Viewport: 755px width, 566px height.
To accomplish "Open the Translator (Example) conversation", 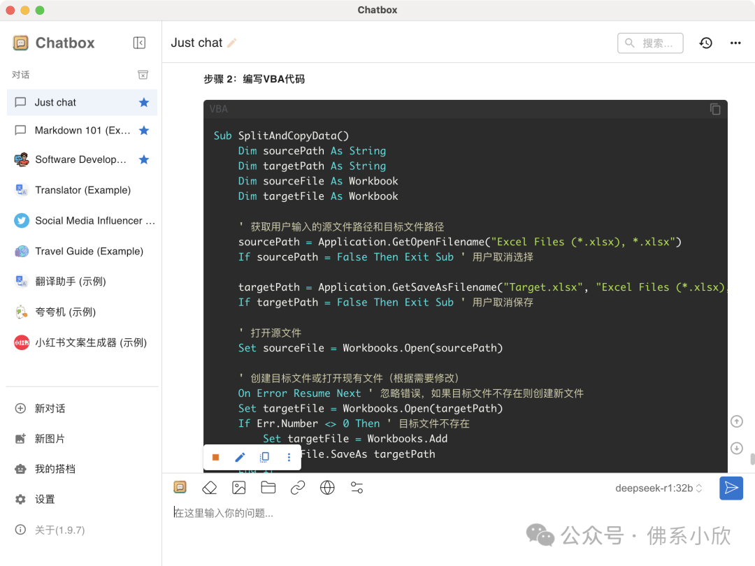I will point(82,190).
